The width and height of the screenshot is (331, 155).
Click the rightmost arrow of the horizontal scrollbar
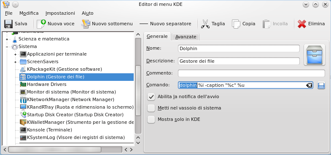click(131, 150)
